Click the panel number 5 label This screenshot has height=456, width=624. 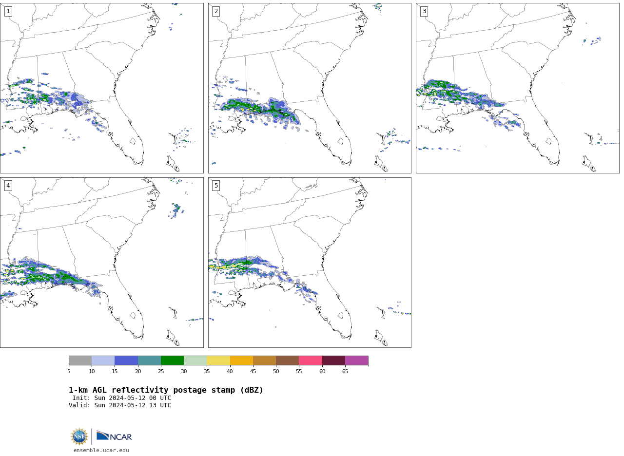pyautogui.click(x=216, y=186)
